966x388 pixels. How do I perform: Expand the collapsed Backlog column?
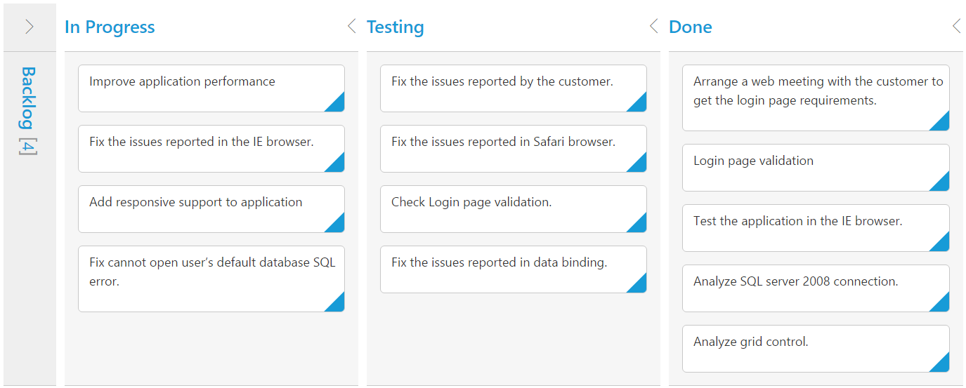coord(30,27)
